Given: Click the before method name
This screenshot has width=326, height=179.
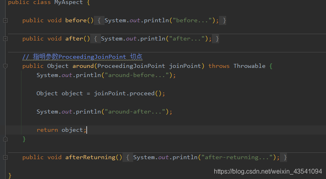Looking at the screenshot, I should tap(76, 20).
